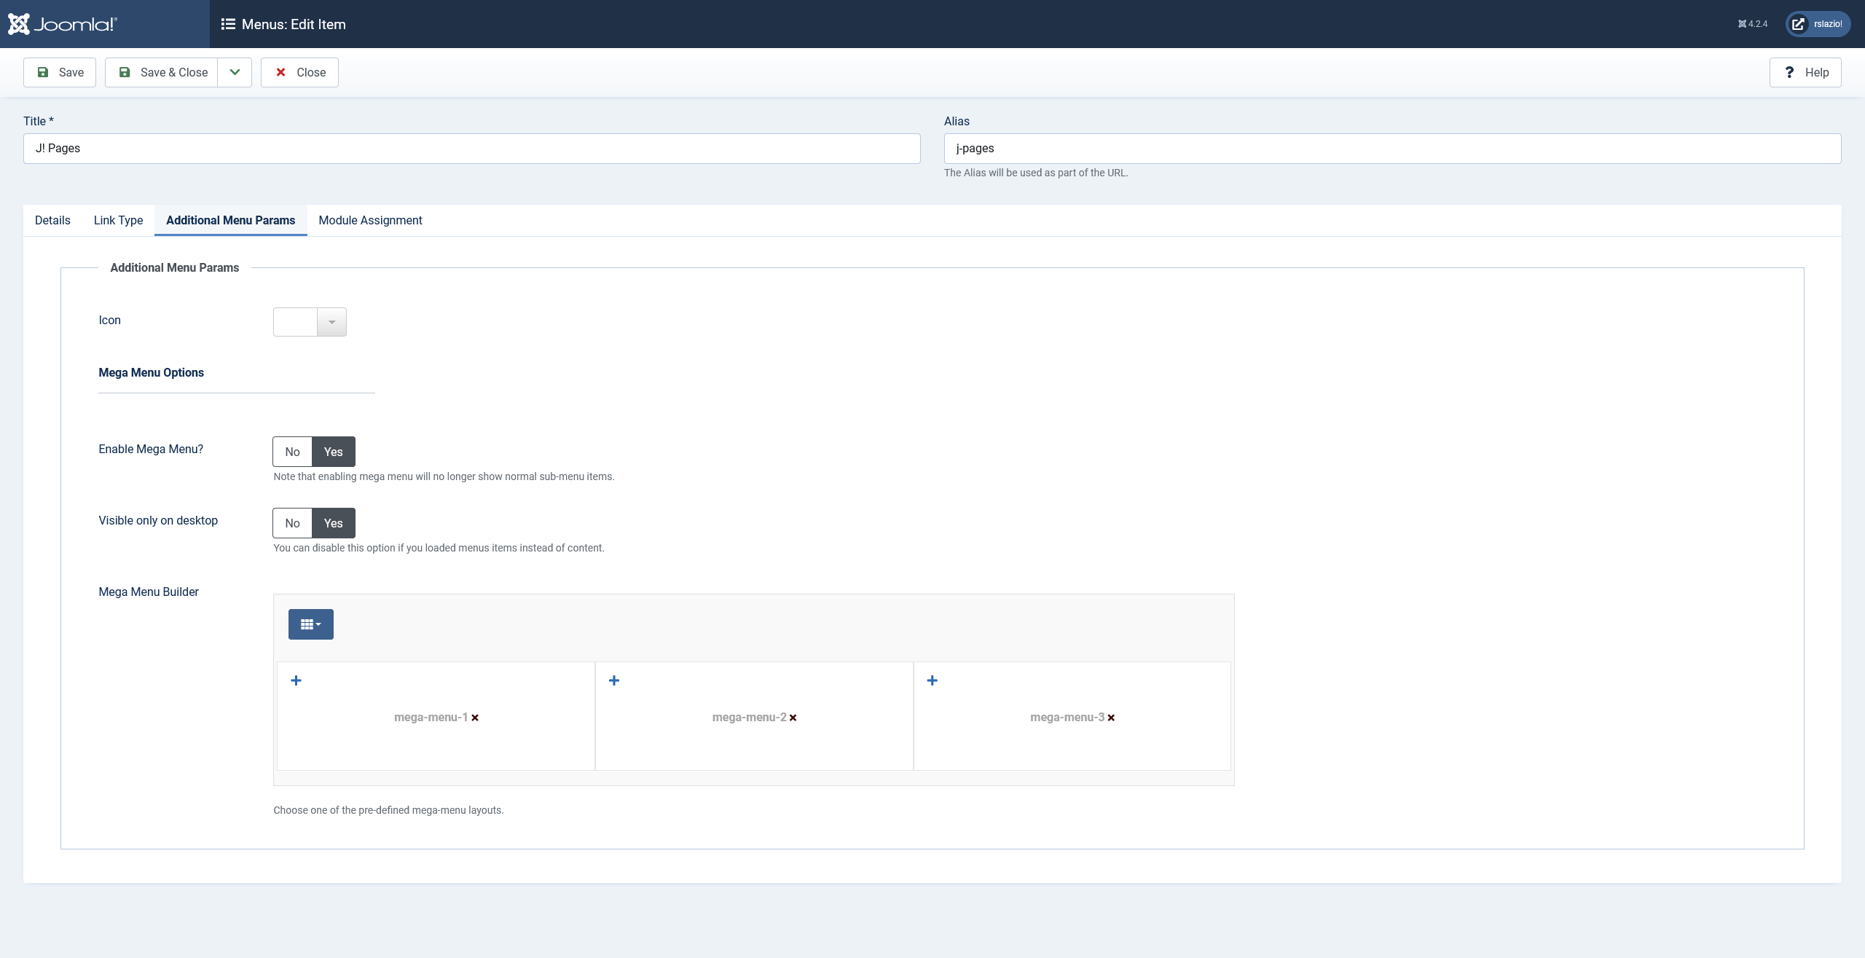
Task: Click the Visible only on desktop label
Action: coord(158,520)
